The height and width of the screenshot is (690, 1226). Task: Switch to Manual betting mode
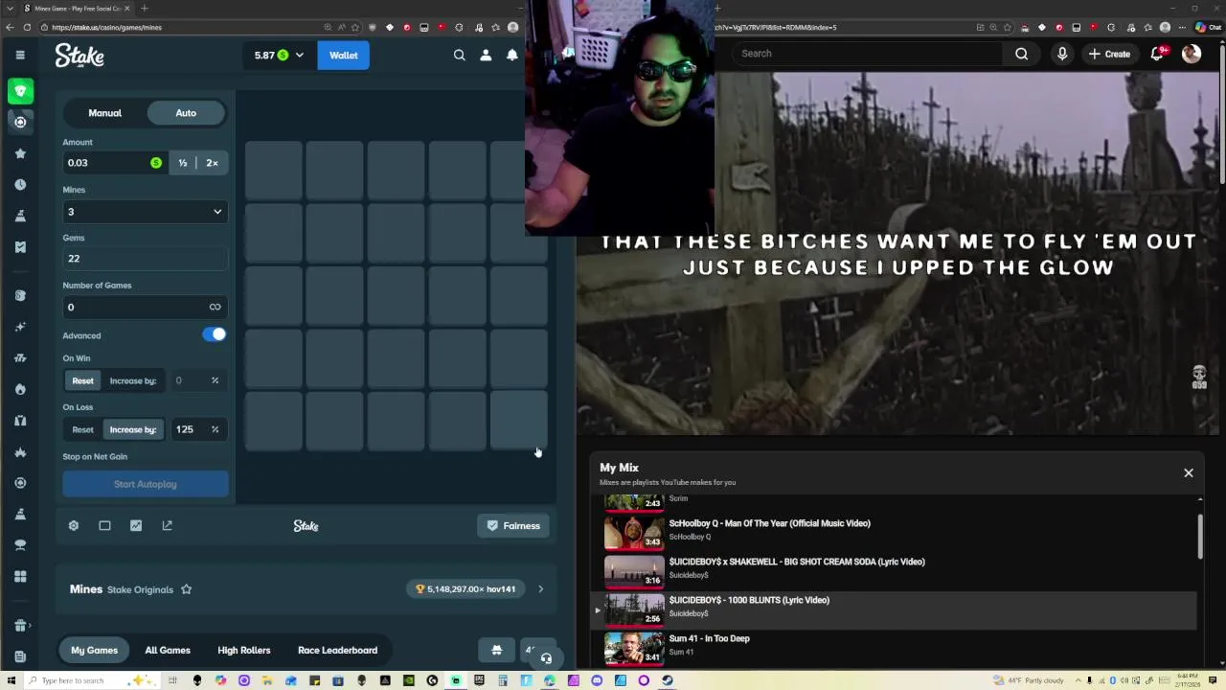[105, 113]
